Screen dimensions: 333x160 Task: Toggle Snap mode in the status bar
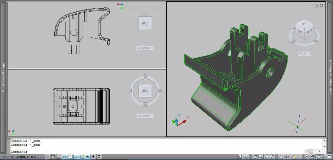click(x=47, y=156)
